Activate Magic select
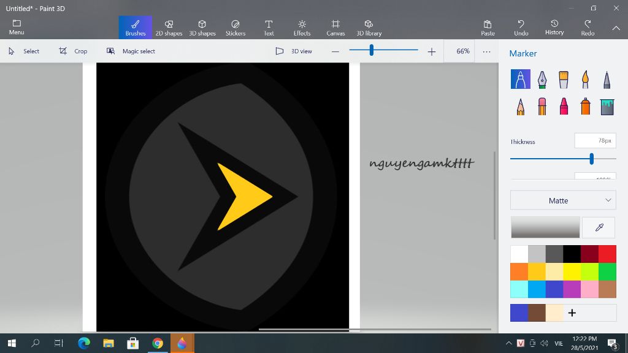The image size is (628, 353). coord(131,51)
